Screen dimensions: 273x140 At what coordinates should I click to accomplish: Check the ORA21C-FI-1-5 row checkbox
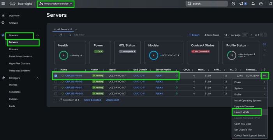56,82
